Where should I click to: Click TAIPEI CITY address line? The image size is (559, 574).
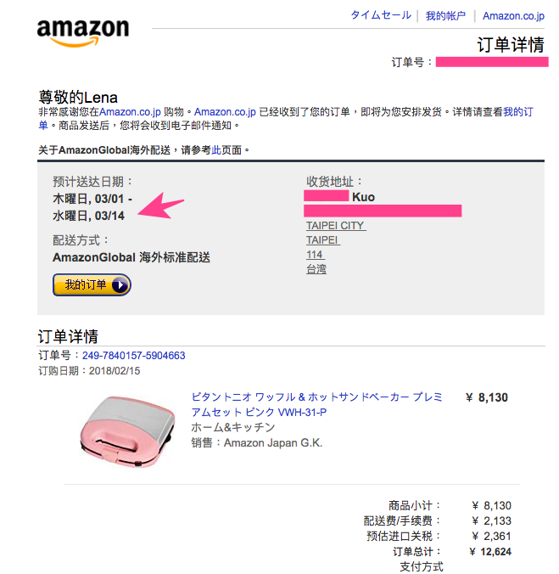pyautogui.click(x=335, y=226)
